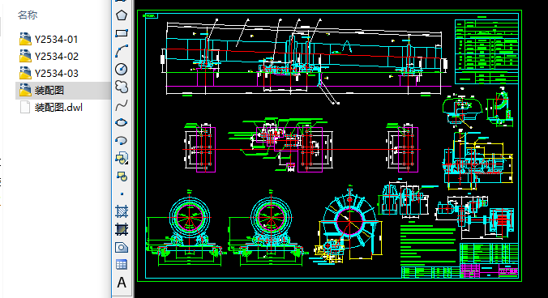Select the Ellipse draw tool

pos(122,122)
